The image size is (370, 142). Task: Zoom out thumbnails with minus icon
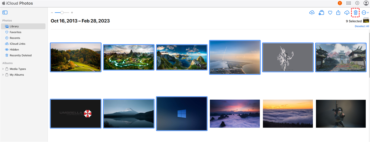(x=52, y=13)
